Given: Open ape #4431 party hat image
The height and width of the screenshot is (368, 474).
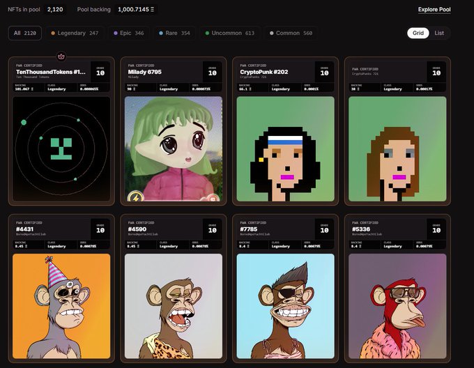Looking at the screenshot, I should click(61, 306).
